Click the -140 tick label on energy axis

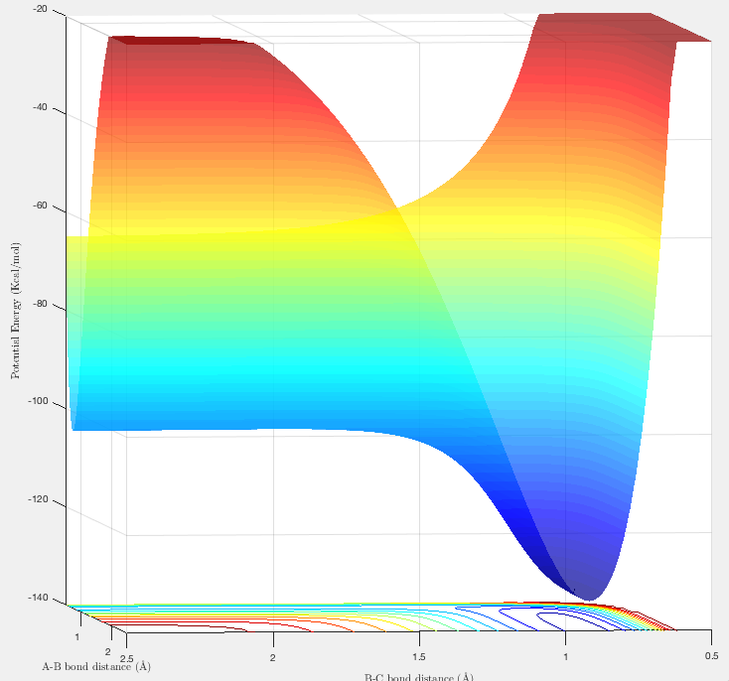(38, 597)
